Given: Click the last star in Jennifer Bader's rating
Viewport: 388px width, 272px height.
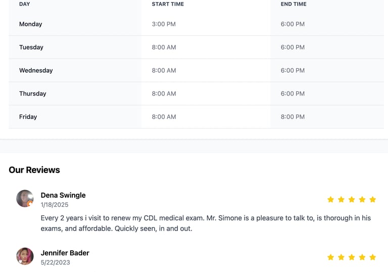Looking at the screenshot, I should [373, 257].
